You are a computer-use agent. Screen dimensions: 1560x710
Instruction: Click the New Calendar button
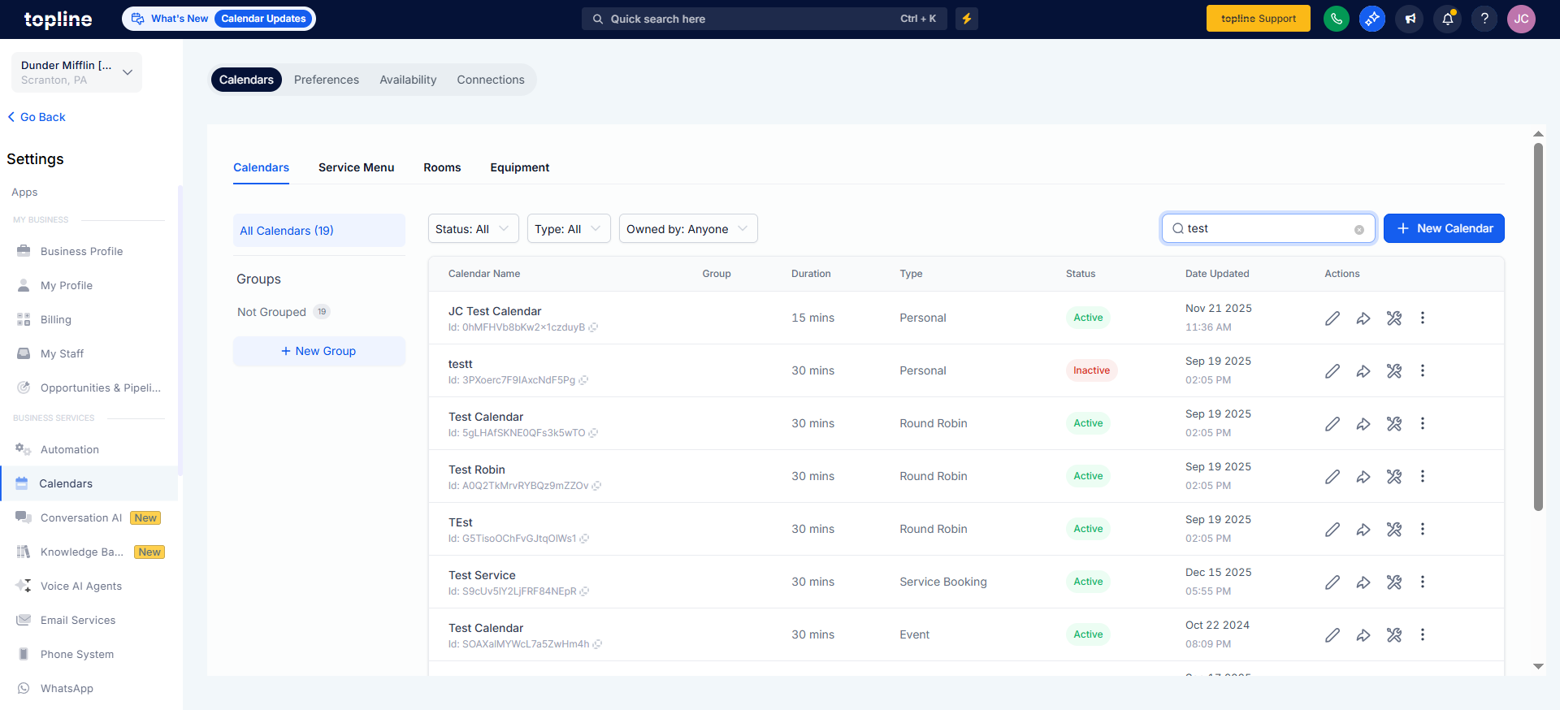click(1444, 228)
